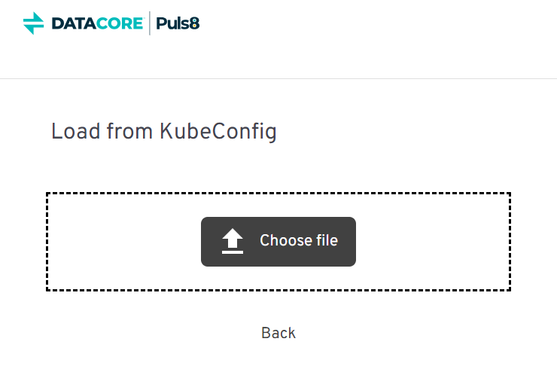The image size is (557, 366).
Task: Click the teal CORE part of wordmark
Action: click(x=119, y=23)
